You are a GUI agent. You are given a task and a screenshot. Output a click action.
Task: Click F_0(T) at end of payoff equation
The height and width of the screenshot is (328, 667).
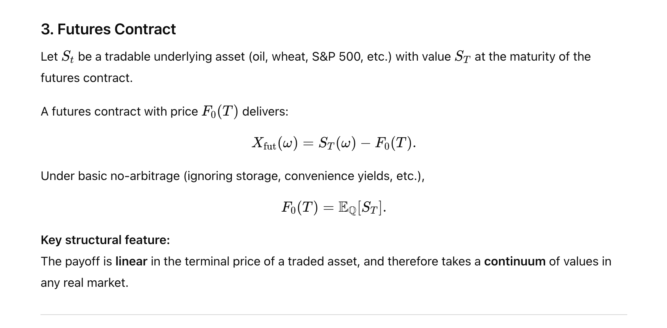pos(394,143)
